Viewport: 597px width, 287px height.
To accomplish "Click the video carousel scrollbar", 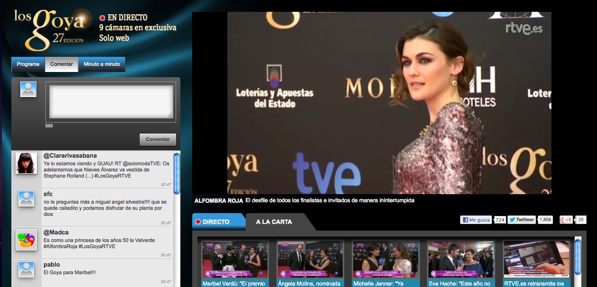I will coord(578,256).
